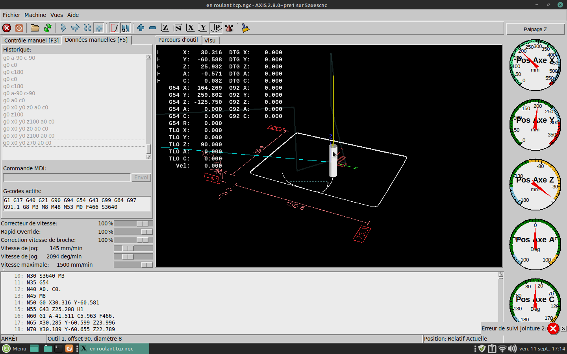Open file manager from taskbar
This screenshot has width=567, height=354.
[x=48, y=348]
